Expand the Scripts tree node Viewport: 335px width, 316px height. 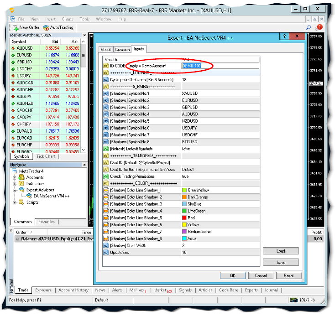(15, 202)
